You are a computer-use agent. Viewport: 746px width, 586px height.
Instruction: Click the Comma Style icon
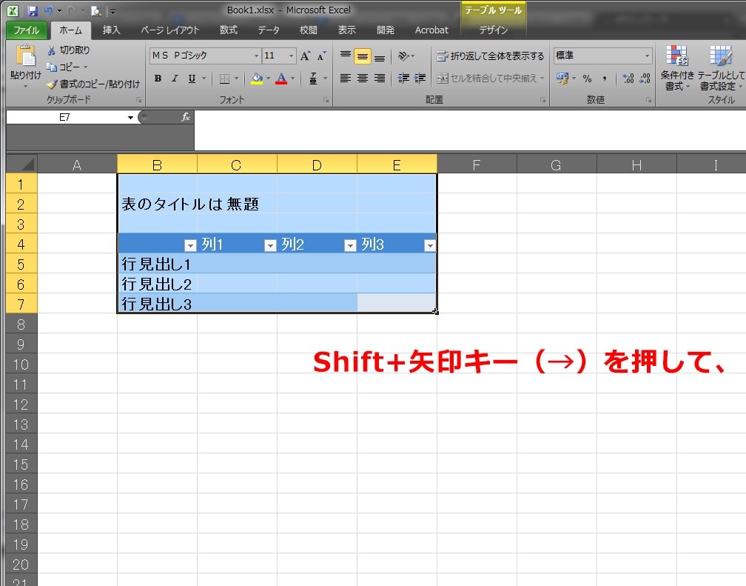[x=605, y=77]
